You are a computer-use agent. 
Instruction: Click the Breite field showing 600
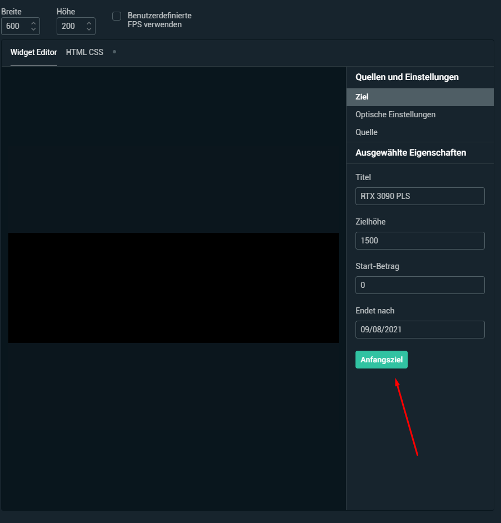point(14,26)
